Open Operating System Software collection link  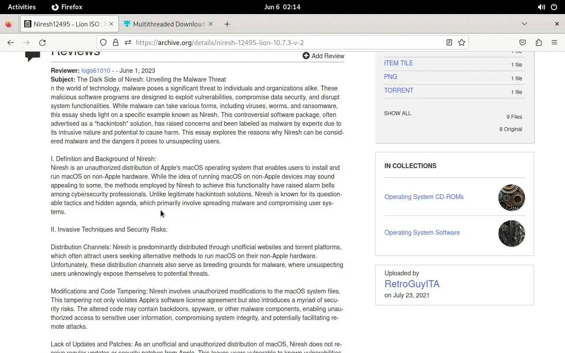coord(422,233)
